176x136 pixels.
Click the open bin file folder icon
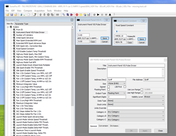pos(8,15)
